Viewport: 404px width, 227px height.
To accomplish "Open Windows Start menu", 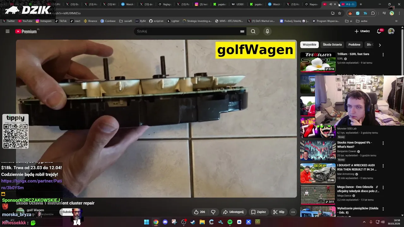I will tap(146, 222).
